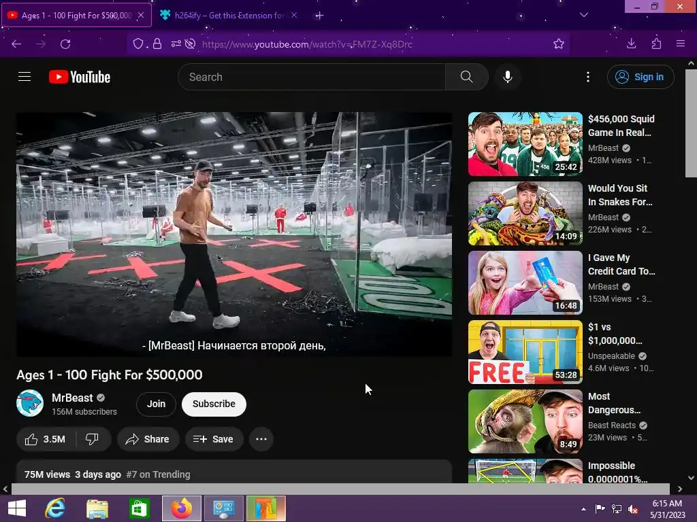Click the scroll right arrow at bottom
Viewport: 697px width, 522px height.
click(x=680, y=489)
